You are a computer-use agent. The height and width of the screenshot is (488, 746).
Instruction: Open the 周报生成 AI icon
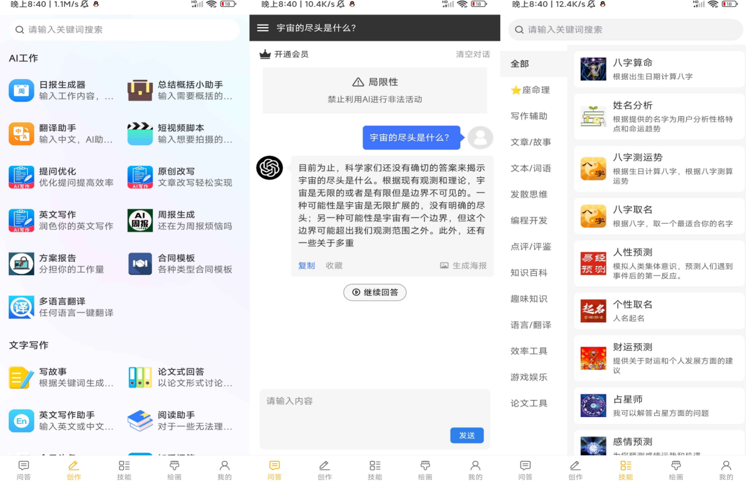click(140, 220)
